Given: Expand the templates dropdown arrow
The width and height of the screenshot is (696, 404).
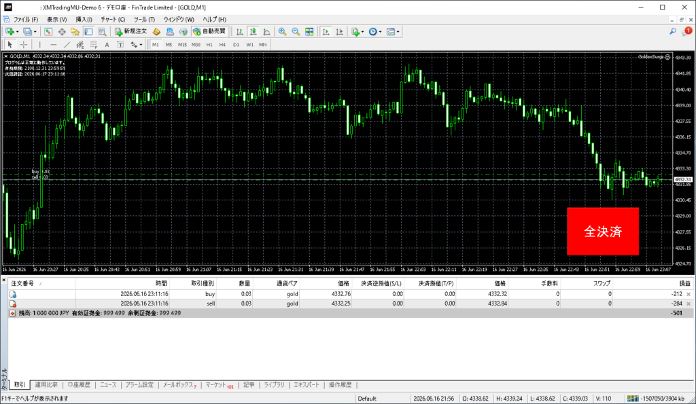Looking at the screenshot, I should click(x=398, y=32).
